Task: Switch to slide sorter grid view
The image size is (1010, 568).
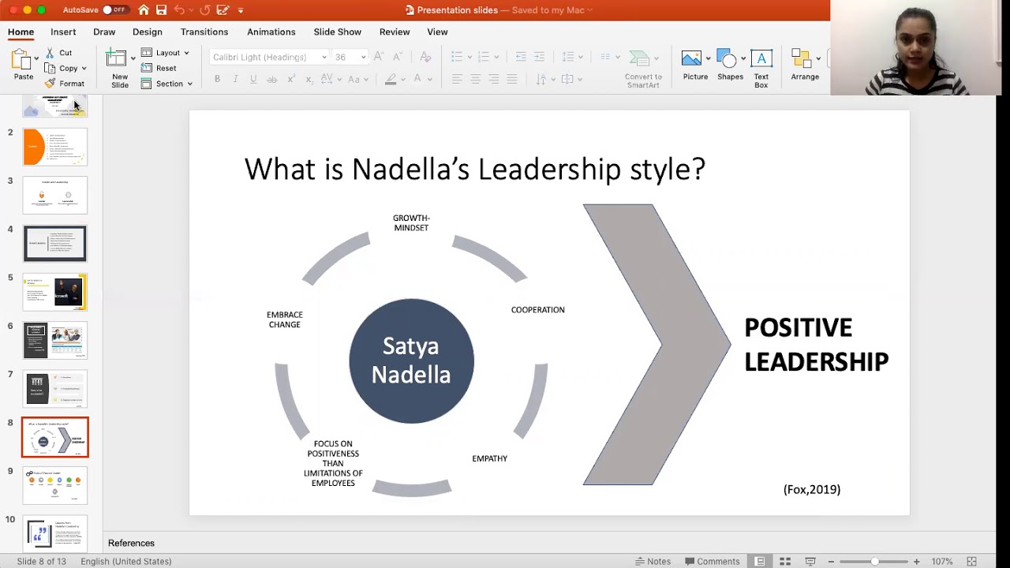Action: (785, 562)
